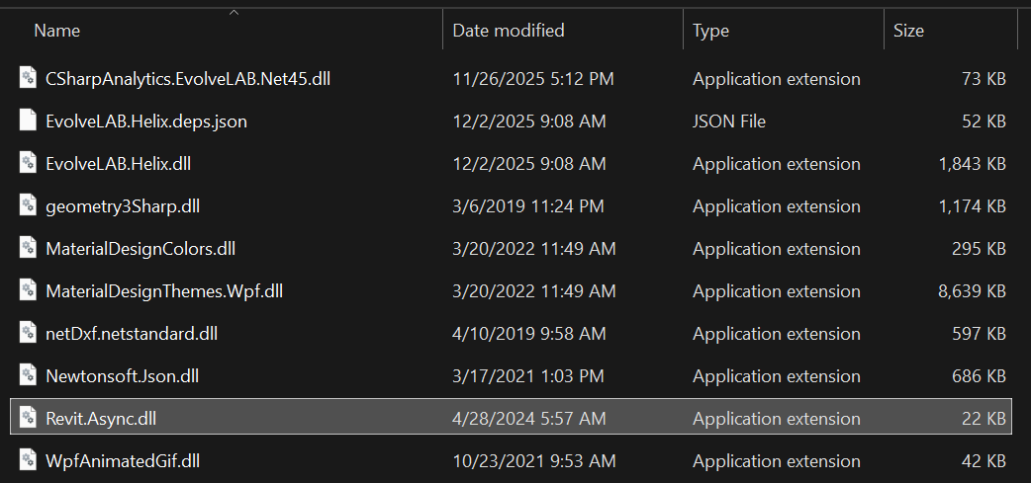Click the Application extension type of WpfAnimatedGif.dll
Screen dimensions: 1031x483
point(776,461)
